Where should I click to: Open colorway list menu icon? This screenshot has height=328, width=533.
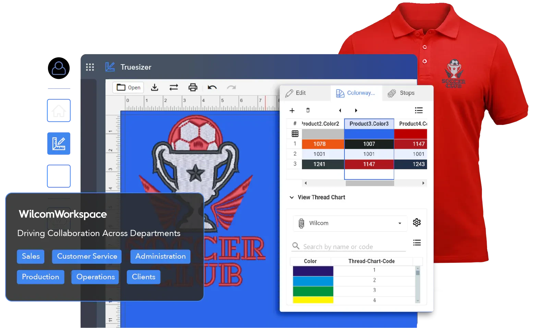pos(419,110)
